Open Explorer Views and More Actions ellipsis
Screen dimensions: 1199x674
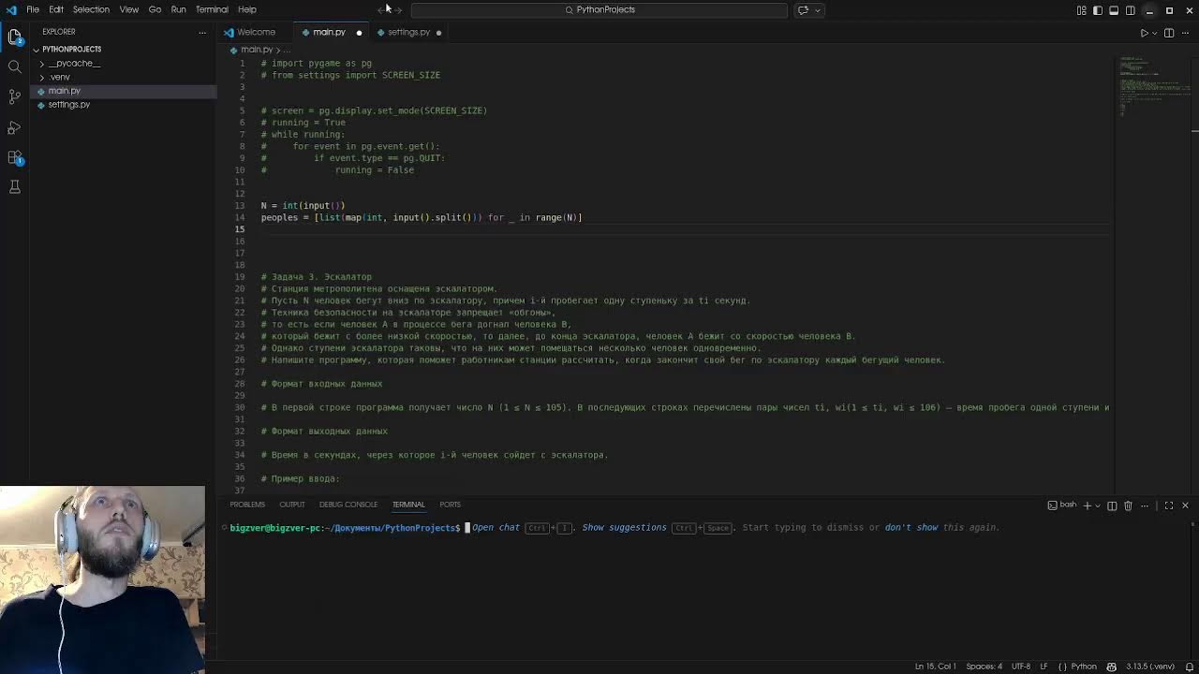(202, 32)
